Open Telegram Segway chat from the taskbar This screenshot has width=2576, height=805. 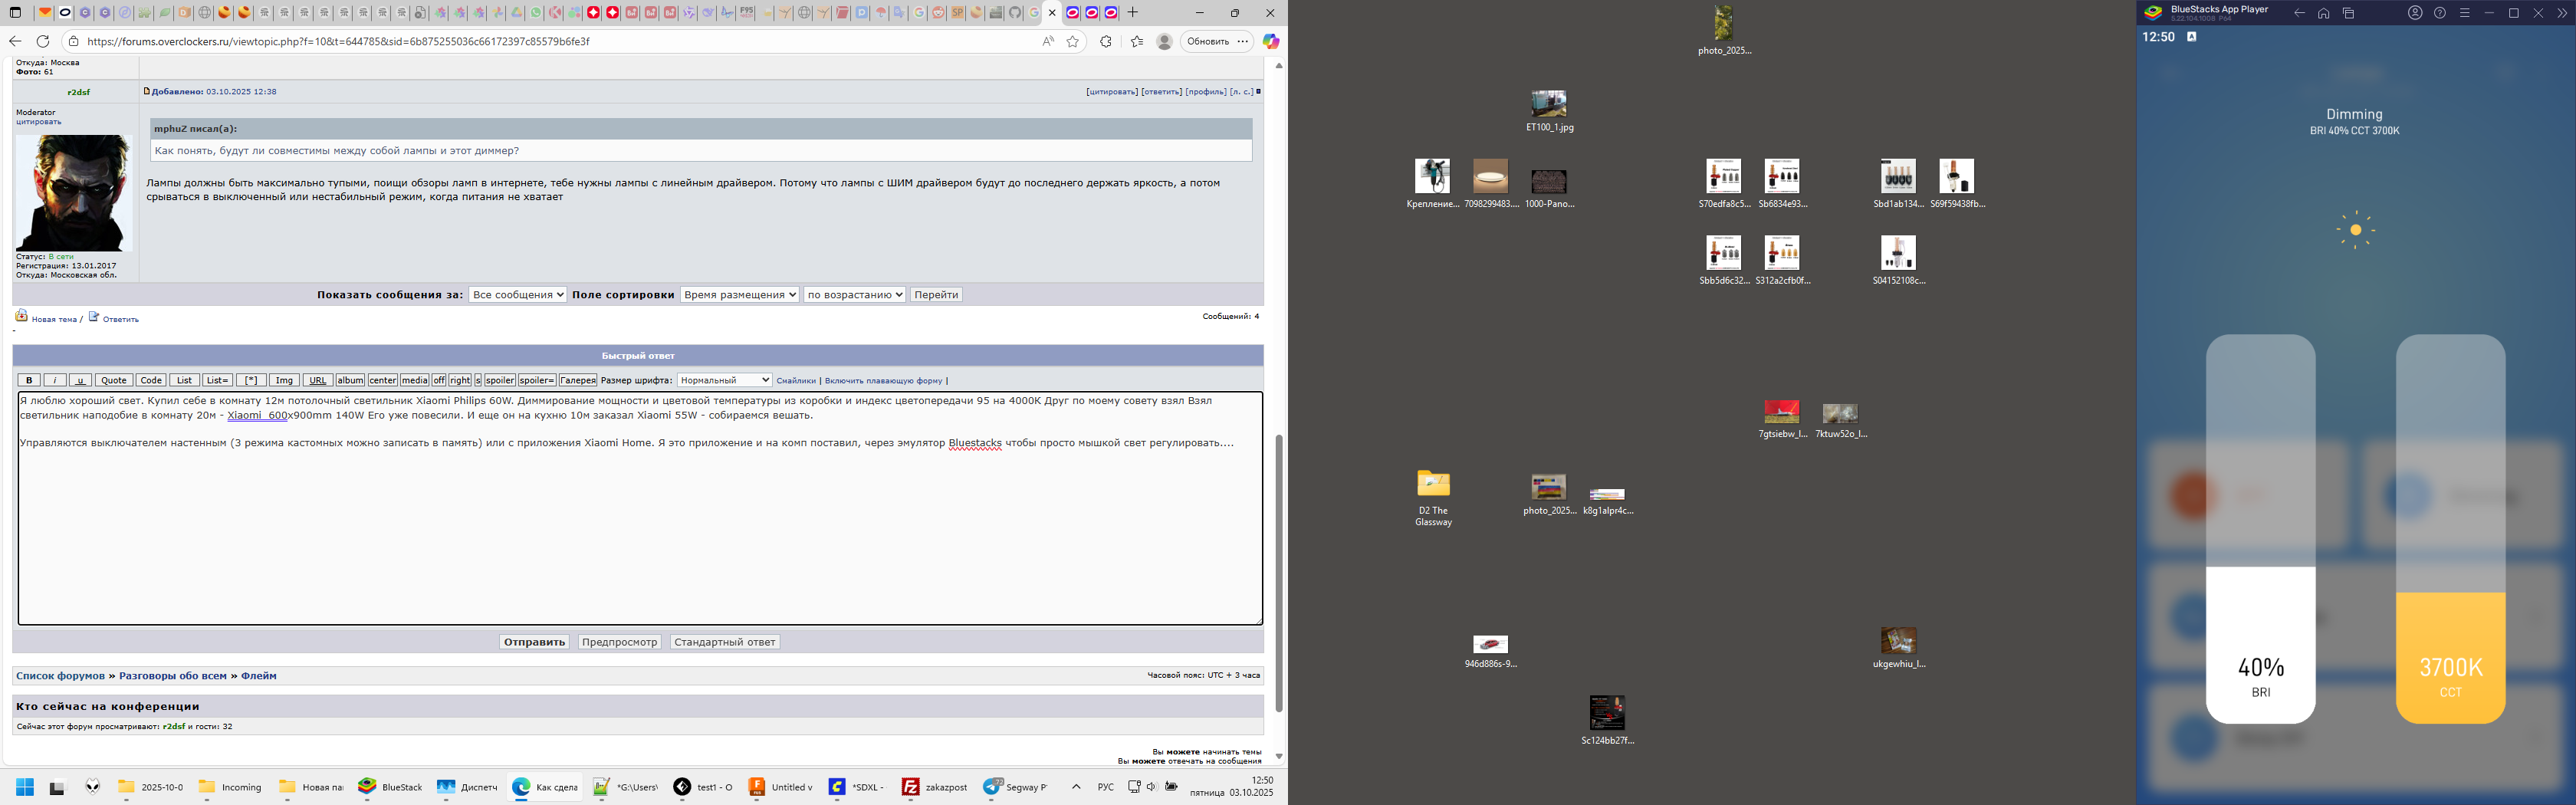coord(1015,787)
